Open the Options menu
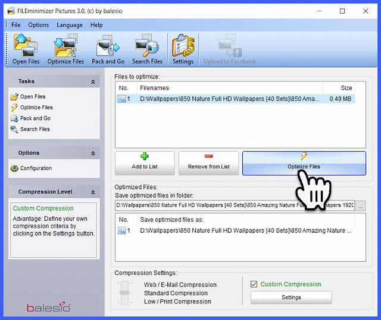 coord(38,25)
